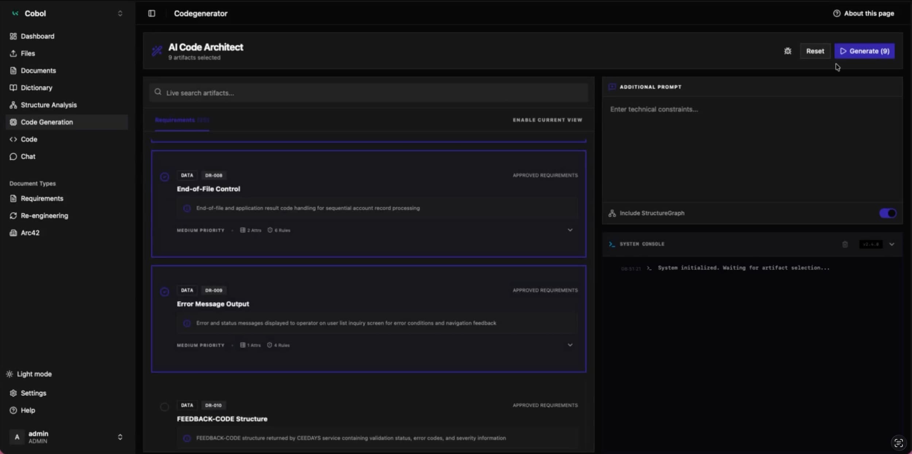The image size is (912, 454).
Task: Click the Files upload icon
Action: pos(13,53)
